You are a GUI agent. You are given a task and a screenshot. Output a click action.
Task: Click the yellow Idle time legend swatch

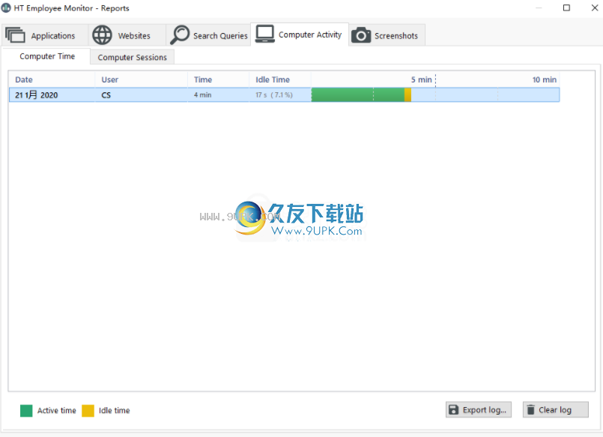coord(88,411)
